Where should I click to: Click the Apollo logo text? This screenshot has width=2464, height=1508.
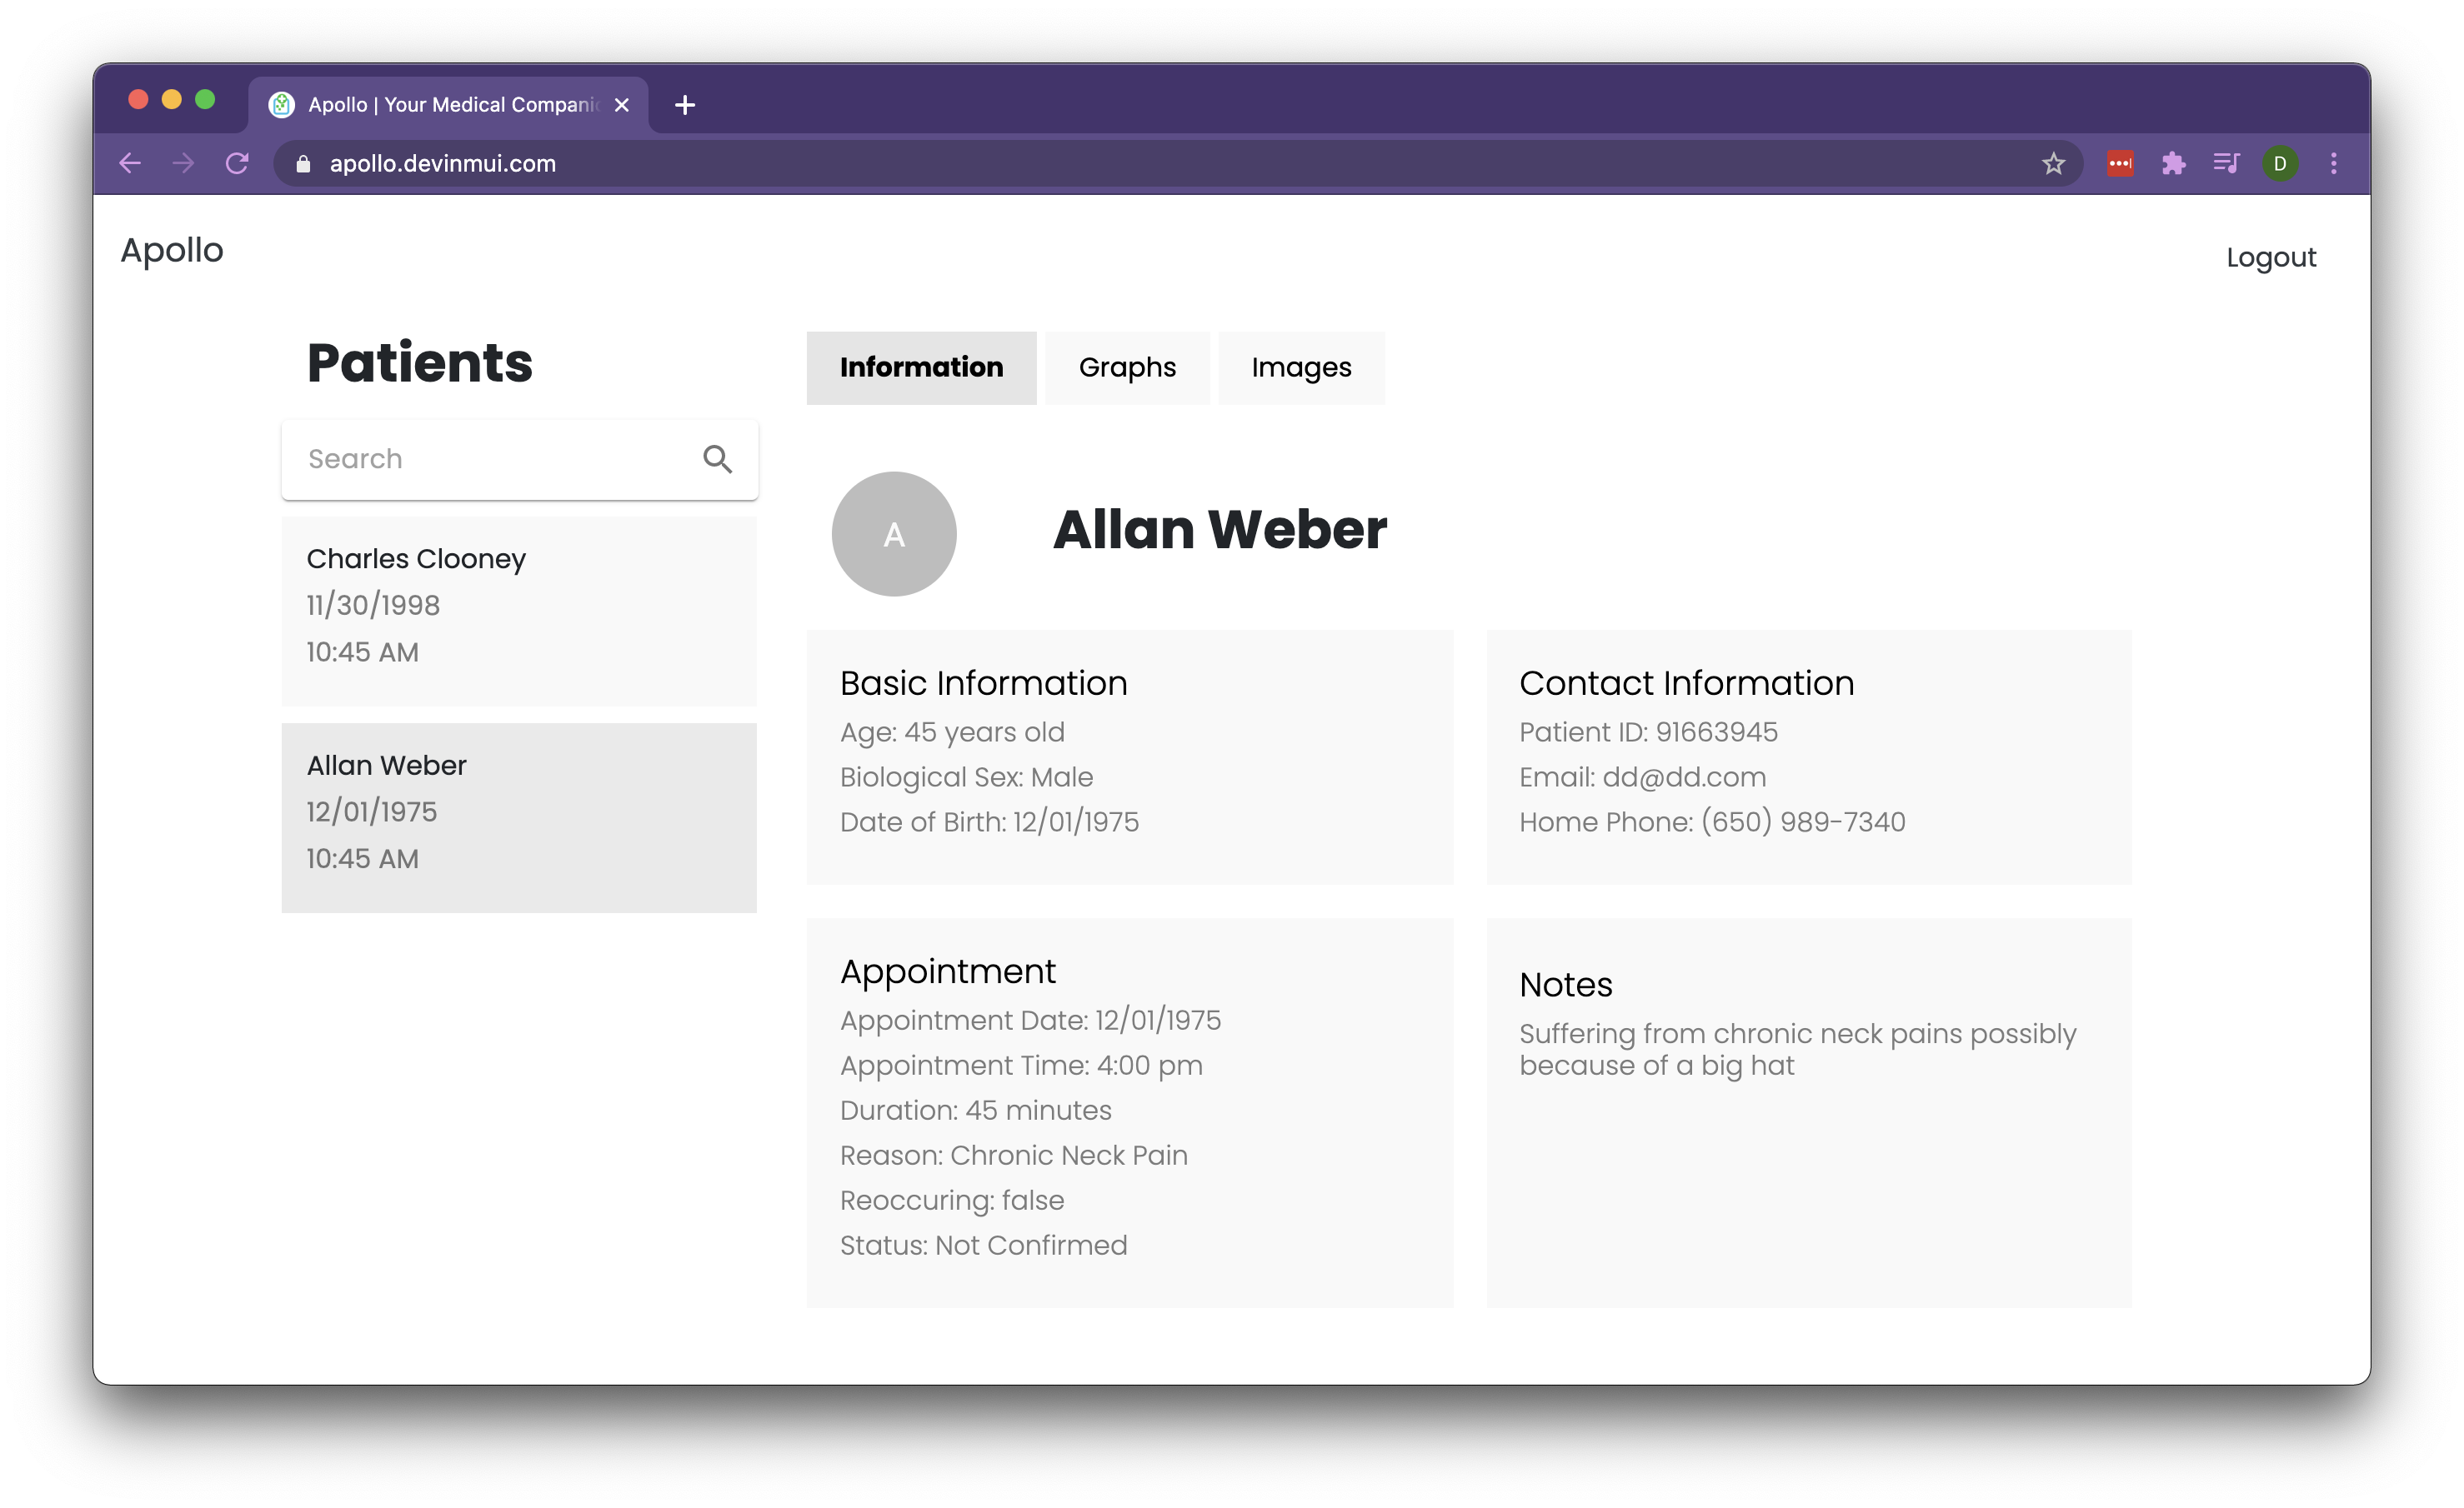(x=172, y=250)
